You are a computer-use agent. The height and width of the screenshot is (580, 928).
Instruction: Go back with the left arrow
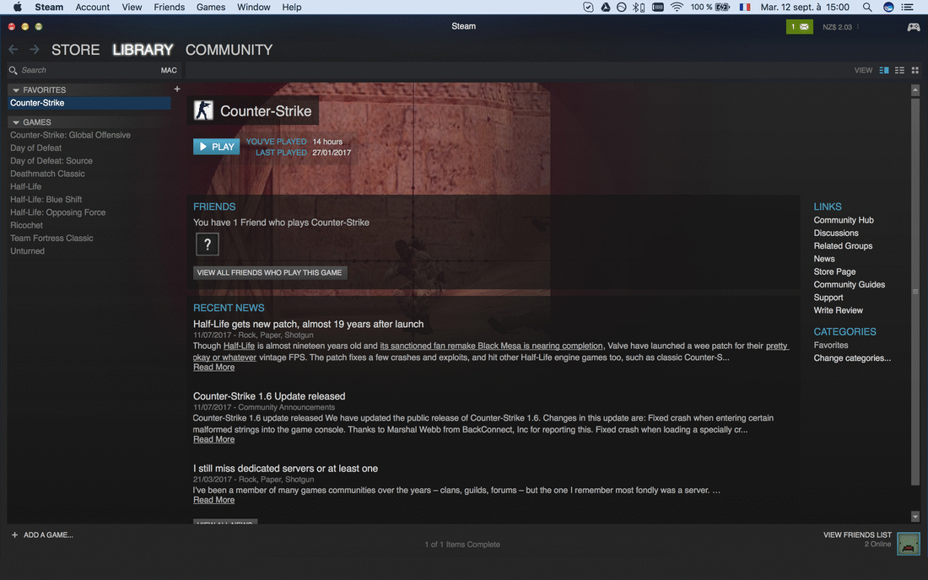point(13,50)
